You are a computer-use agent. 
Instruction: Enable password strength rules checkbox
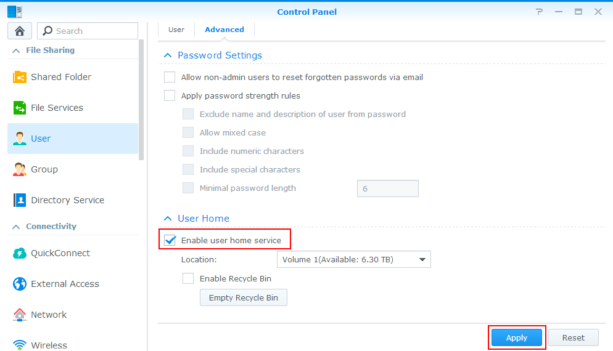pyautogui.click(x=170, y=95)
